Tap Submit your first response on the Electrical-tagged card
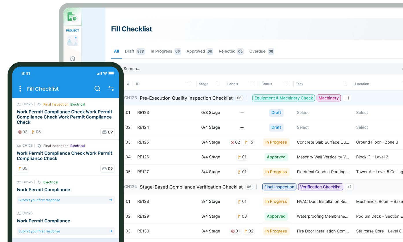 pos(66,200)
